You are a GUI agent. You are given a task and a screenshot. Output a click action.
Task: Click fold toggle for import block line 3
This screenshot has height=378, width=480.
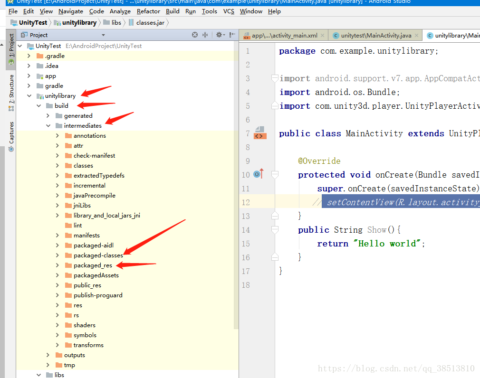[x=275, y=78]
